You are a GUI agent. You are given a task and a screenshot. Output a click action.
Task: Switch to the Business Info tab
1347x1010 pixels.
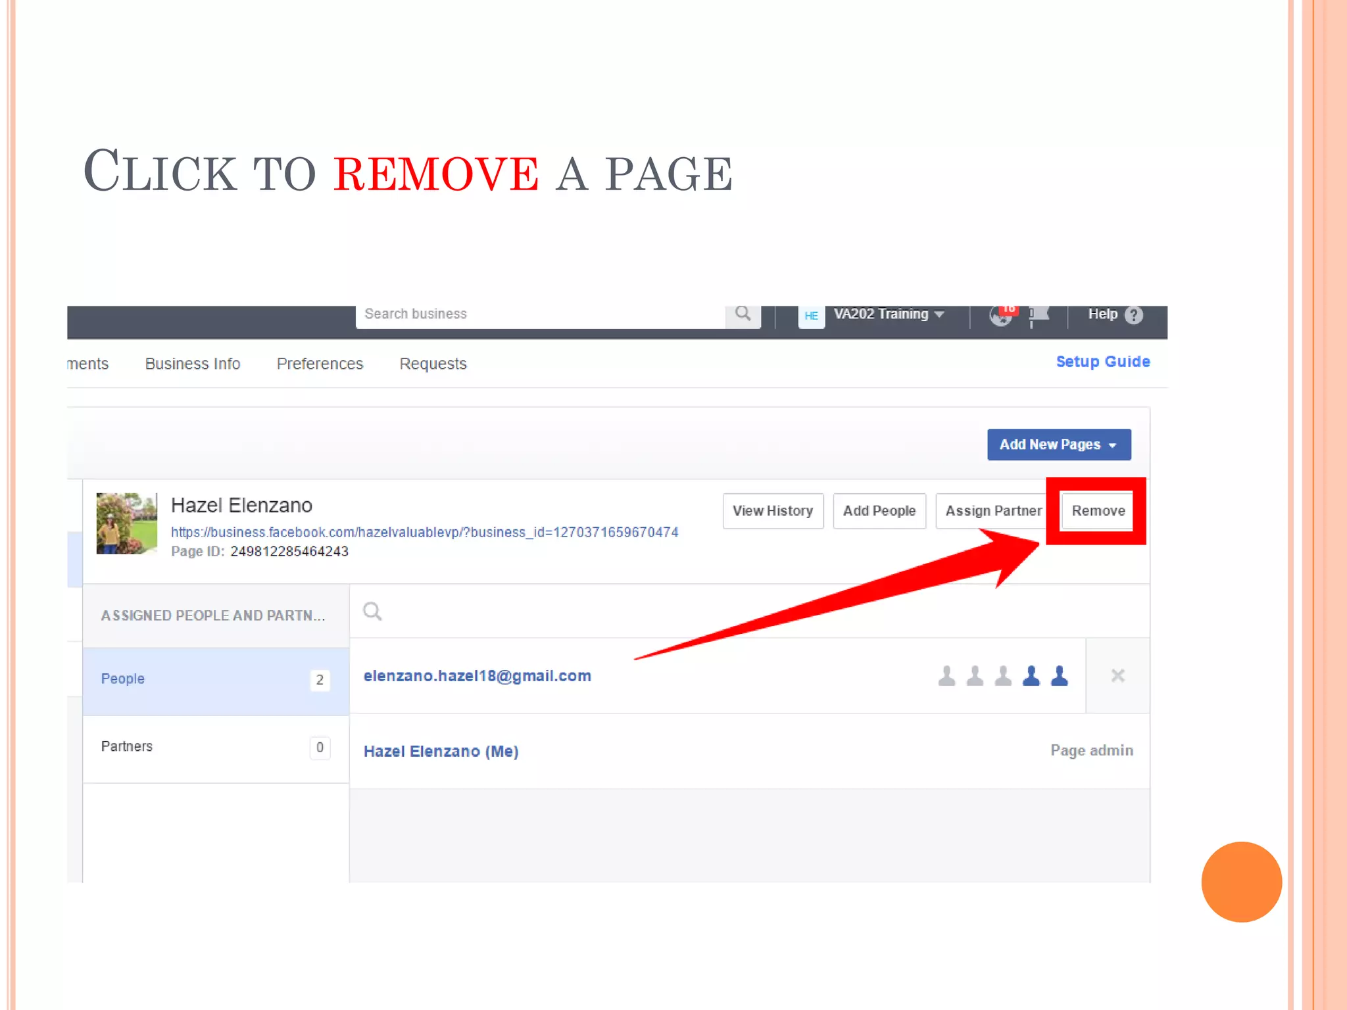click(x=192, y=364)
